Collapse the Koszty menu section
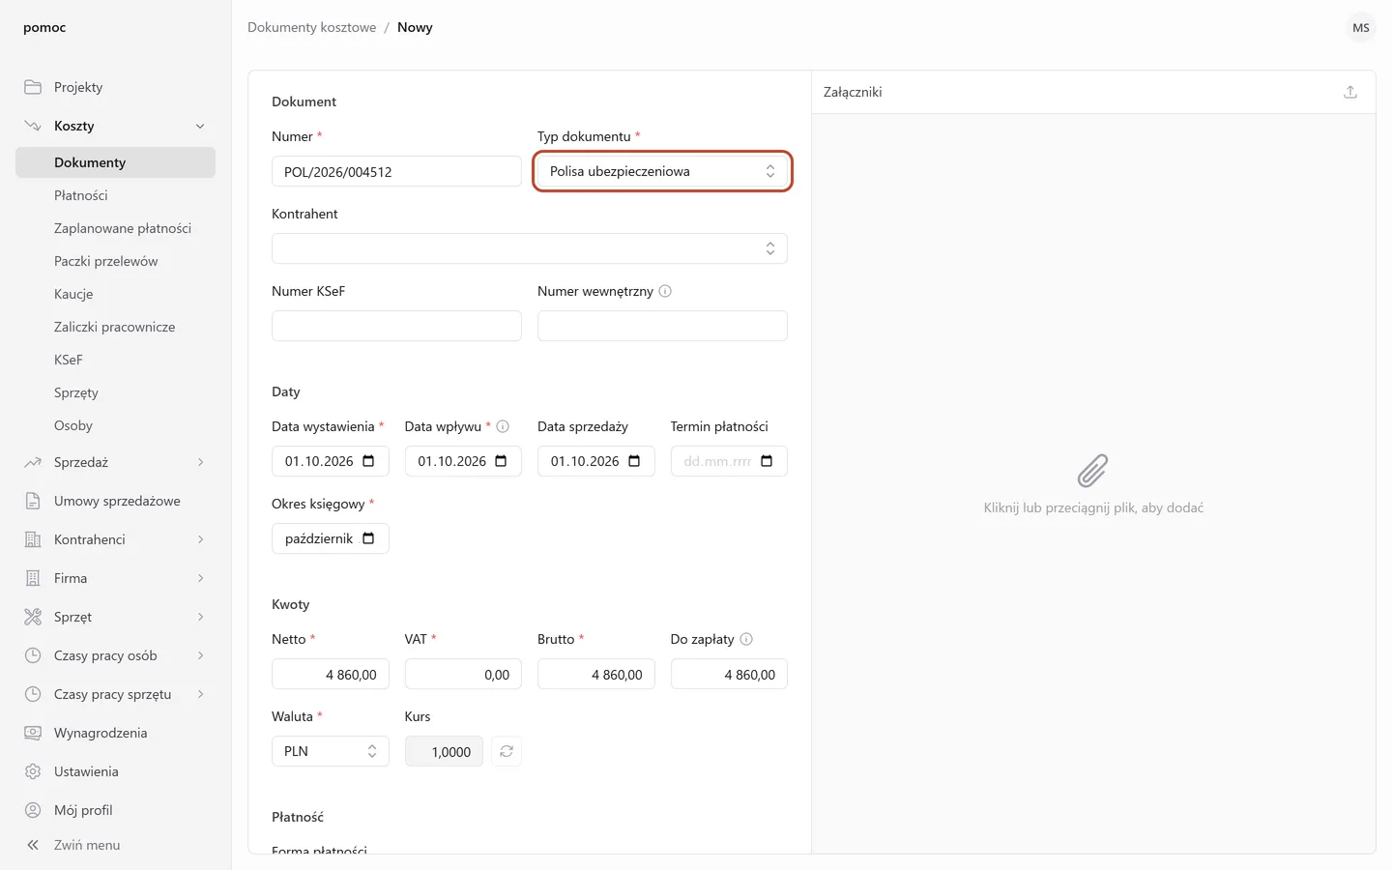The image size is (1392, 870). point(200,126)
